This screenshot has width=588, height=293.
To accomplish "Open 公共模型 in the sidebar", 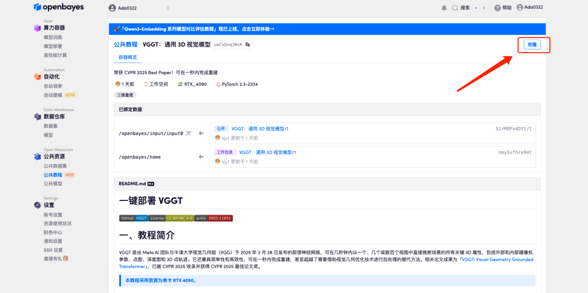I will point(53,184).
